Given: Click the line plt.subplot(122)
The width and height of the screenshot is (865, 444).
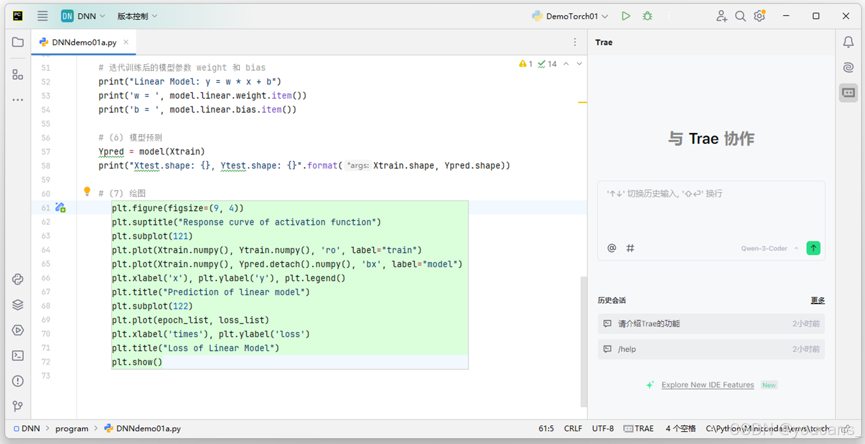Looking at the screenshot, I should coord(152,306).
